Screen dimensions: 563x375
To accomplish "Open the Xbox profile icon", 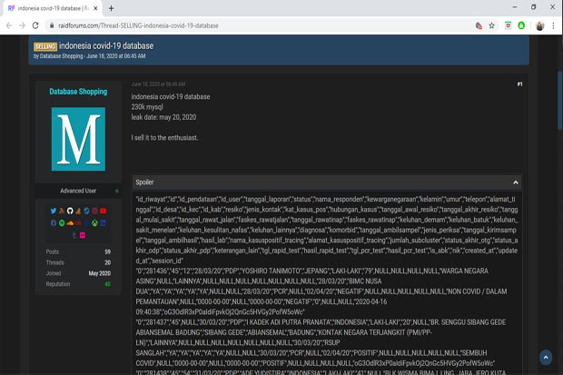I will 94,223.
